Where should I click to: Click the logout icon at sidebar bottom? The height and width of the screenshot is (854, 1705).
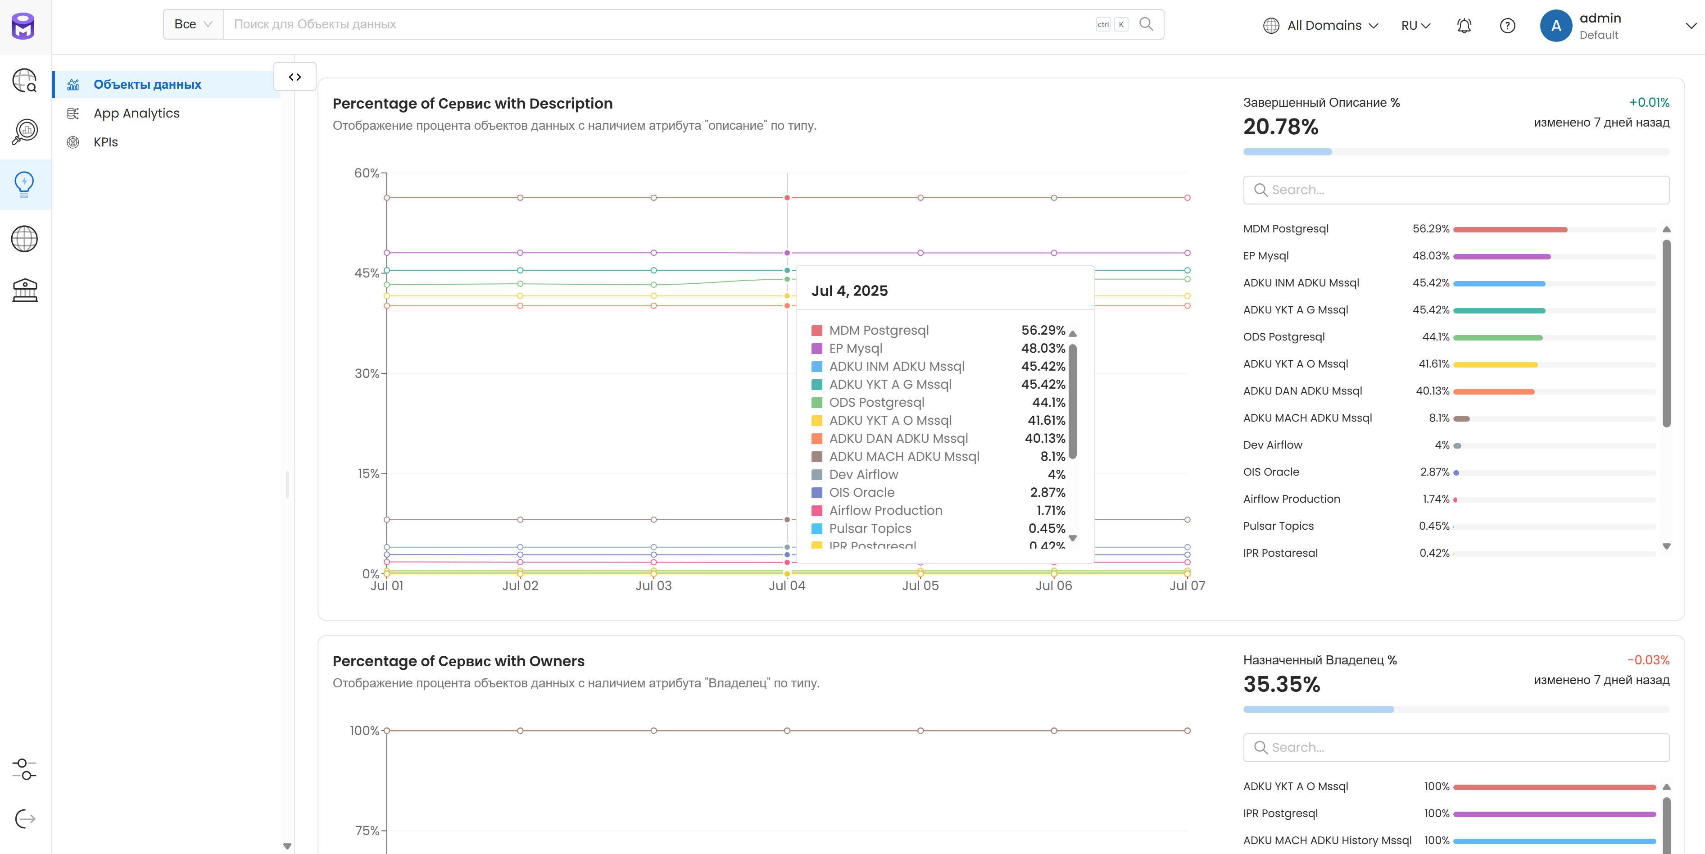[x=25, y=819]
